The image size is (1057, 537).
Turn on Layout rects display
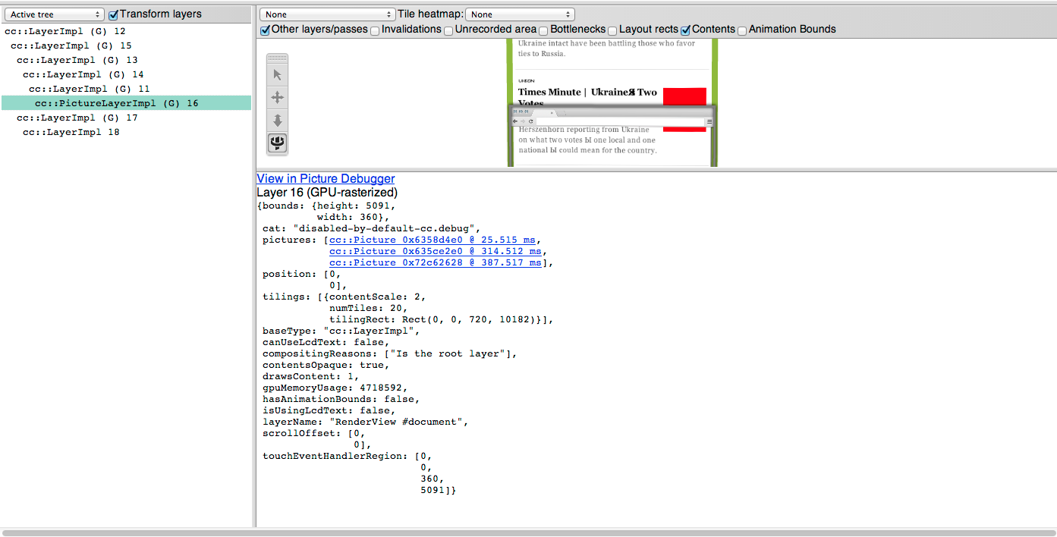pyautogui.click(x=612, y=30)
